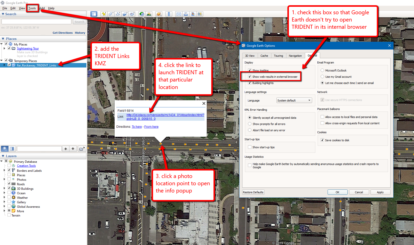Click the Ocean layer icon

(14, 193)
